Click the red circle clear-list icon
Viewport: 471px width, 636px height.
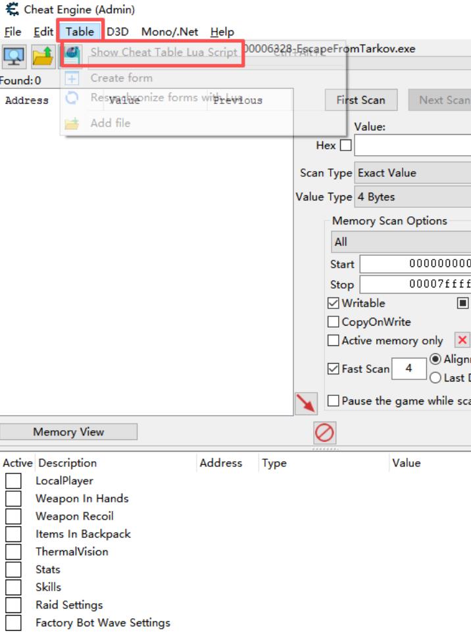pyautogui.click(x=324, y=432)
